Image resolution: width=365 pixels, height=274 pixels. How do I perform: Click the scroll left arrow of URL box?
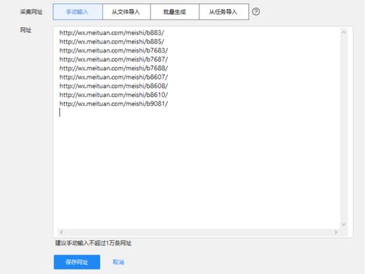61,232
